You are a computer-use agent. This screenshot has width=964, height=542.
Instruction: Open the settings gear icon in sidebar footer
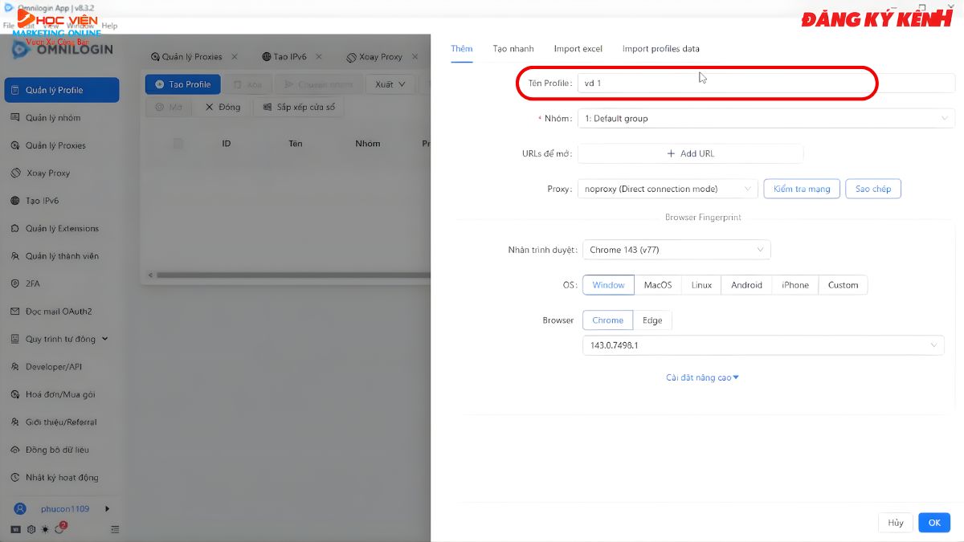coord(31,529)
